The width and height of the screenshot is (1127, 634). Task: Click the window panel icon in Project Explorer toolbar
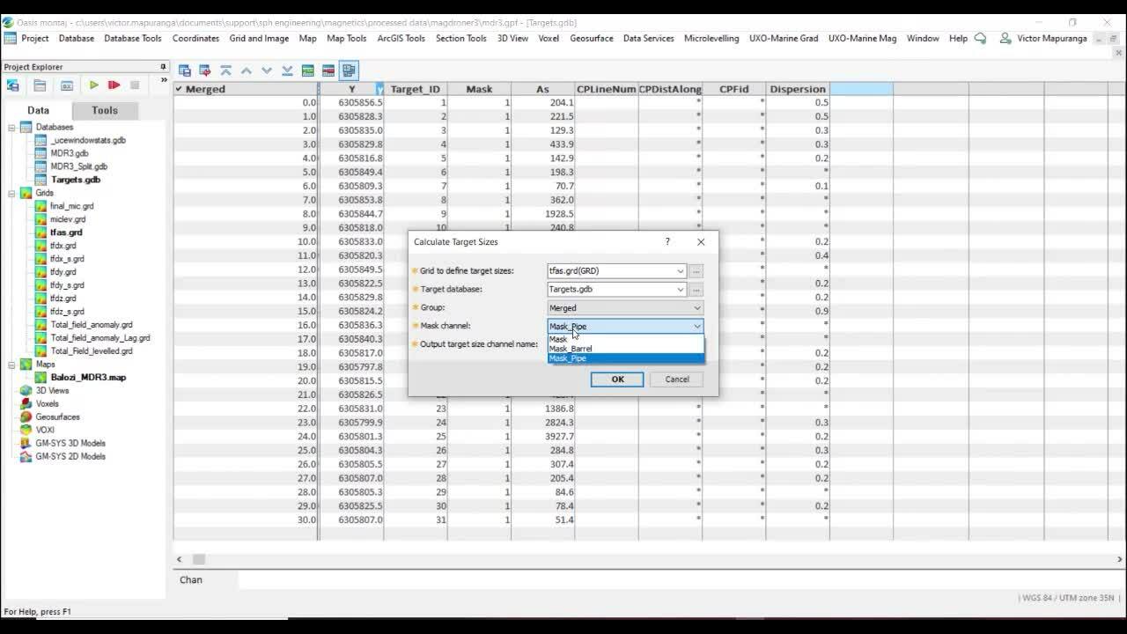click(40, 85)
